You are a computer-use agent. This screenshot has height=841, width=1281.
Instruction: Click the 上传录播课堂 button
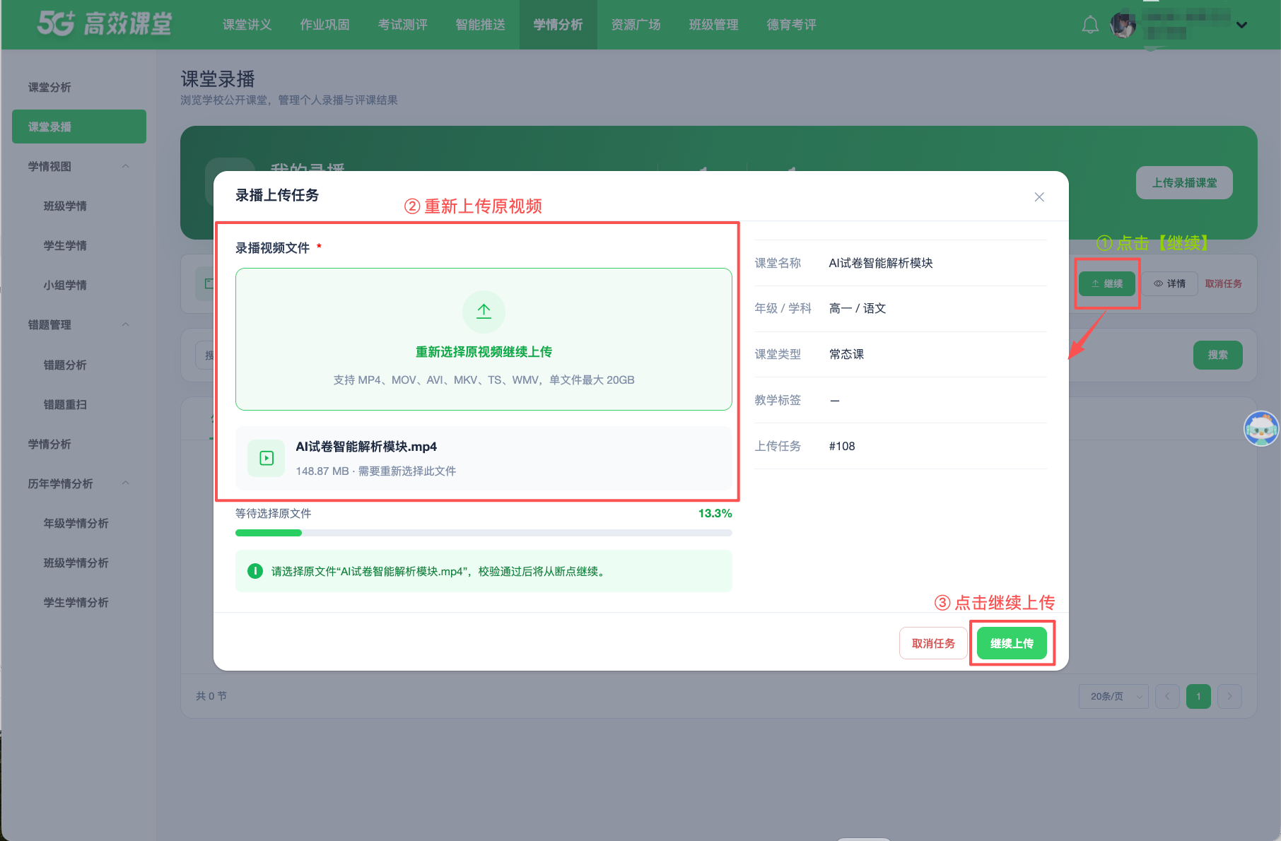(x=1184, y=183)
